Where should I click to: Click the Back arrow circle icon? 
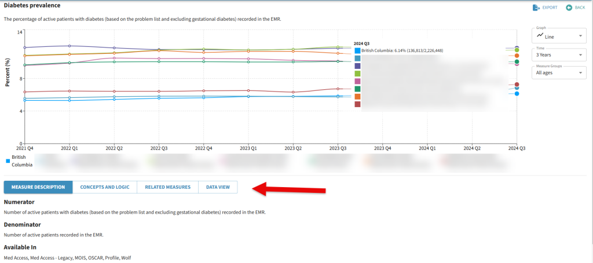click(x=569, y=8)
